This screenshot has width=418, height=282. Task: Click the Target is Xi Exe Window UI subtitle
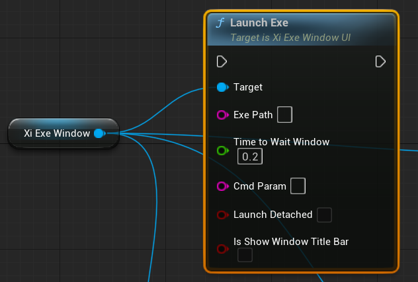[290, 38]
